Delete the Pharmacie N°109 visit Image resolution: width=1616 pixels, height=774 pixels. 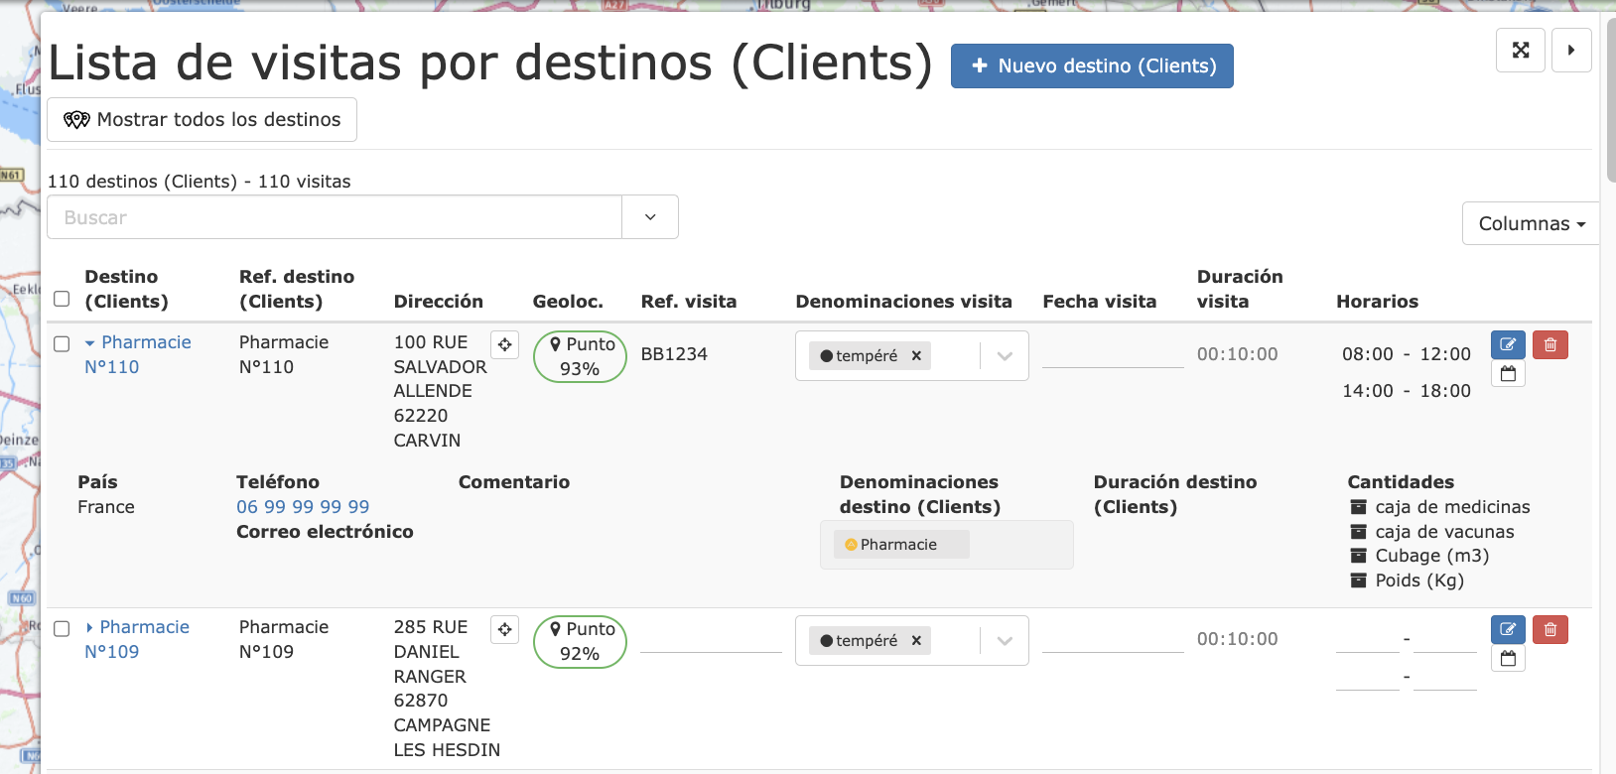pyautogui.click(x=1549, y=629)
